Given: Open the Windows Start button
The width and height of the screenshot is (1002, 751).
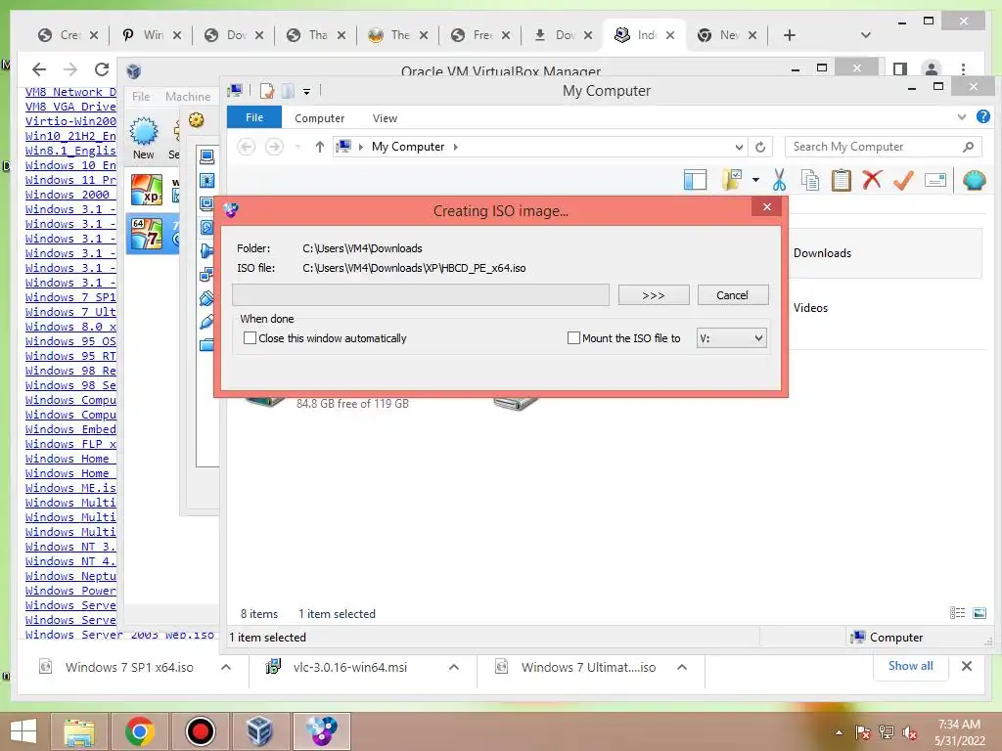Looking at the screenshot, I should pos(23,731).
